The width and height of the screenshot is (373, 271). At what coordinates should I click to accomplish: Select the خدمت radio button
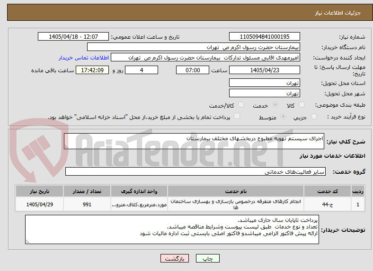(275, 105)
